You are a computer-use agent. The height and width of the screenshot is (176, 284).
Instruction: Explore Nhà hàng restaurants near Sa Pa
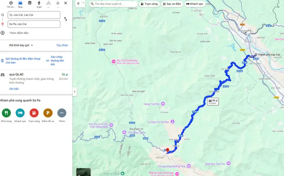click(6, 113)
